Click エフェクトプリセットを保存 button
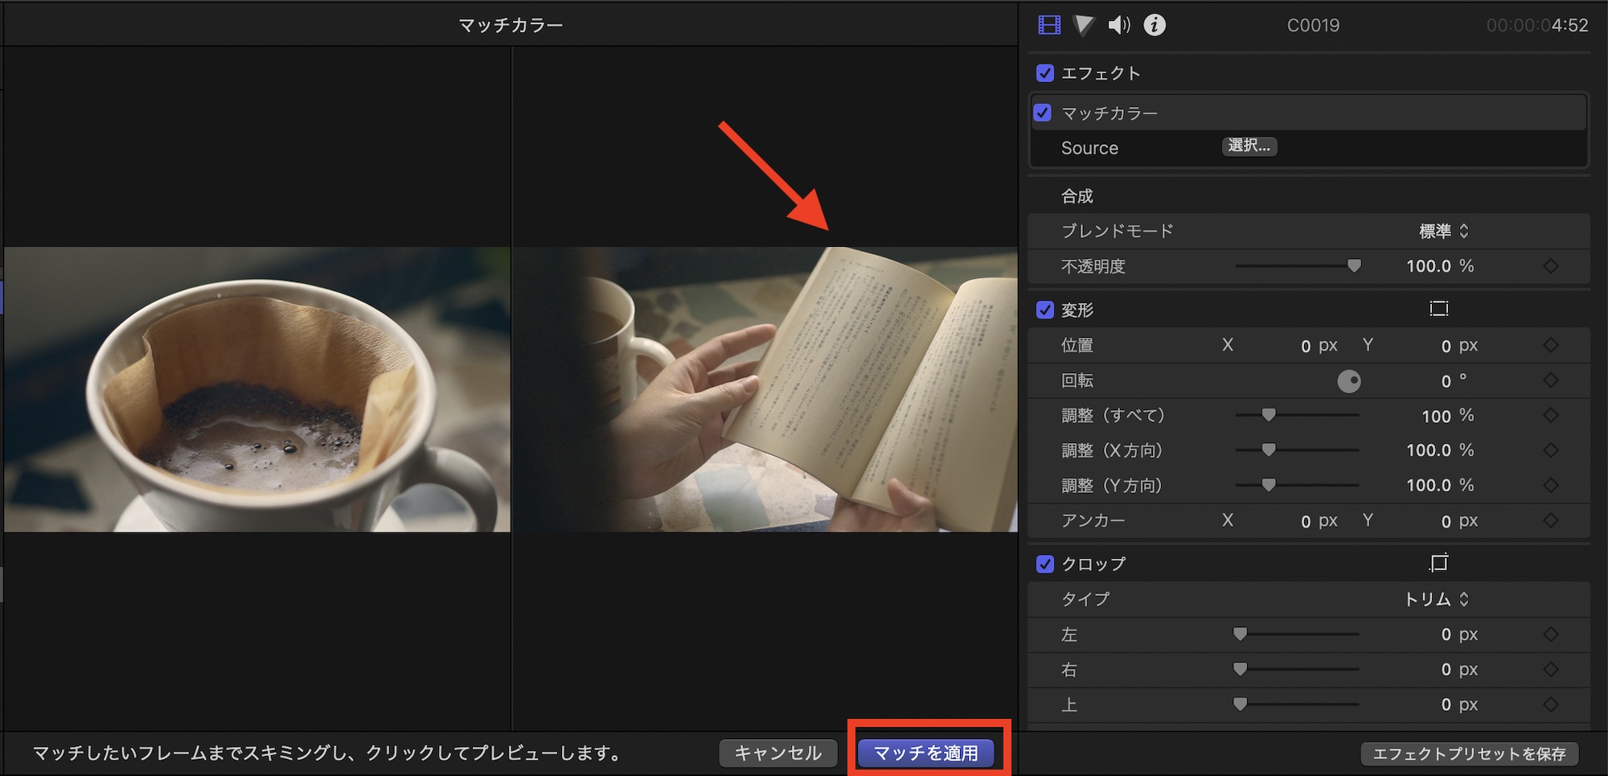1608x776 pixels. [x=1470, y=753]
